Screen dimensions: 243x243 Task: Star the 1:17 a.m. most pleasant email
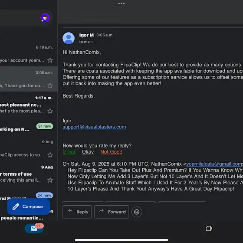click(50, 111)
